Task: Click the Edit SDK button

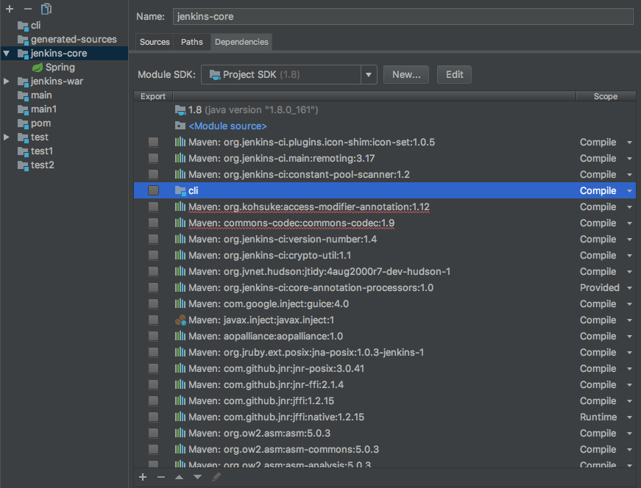Action: point(454,74)
